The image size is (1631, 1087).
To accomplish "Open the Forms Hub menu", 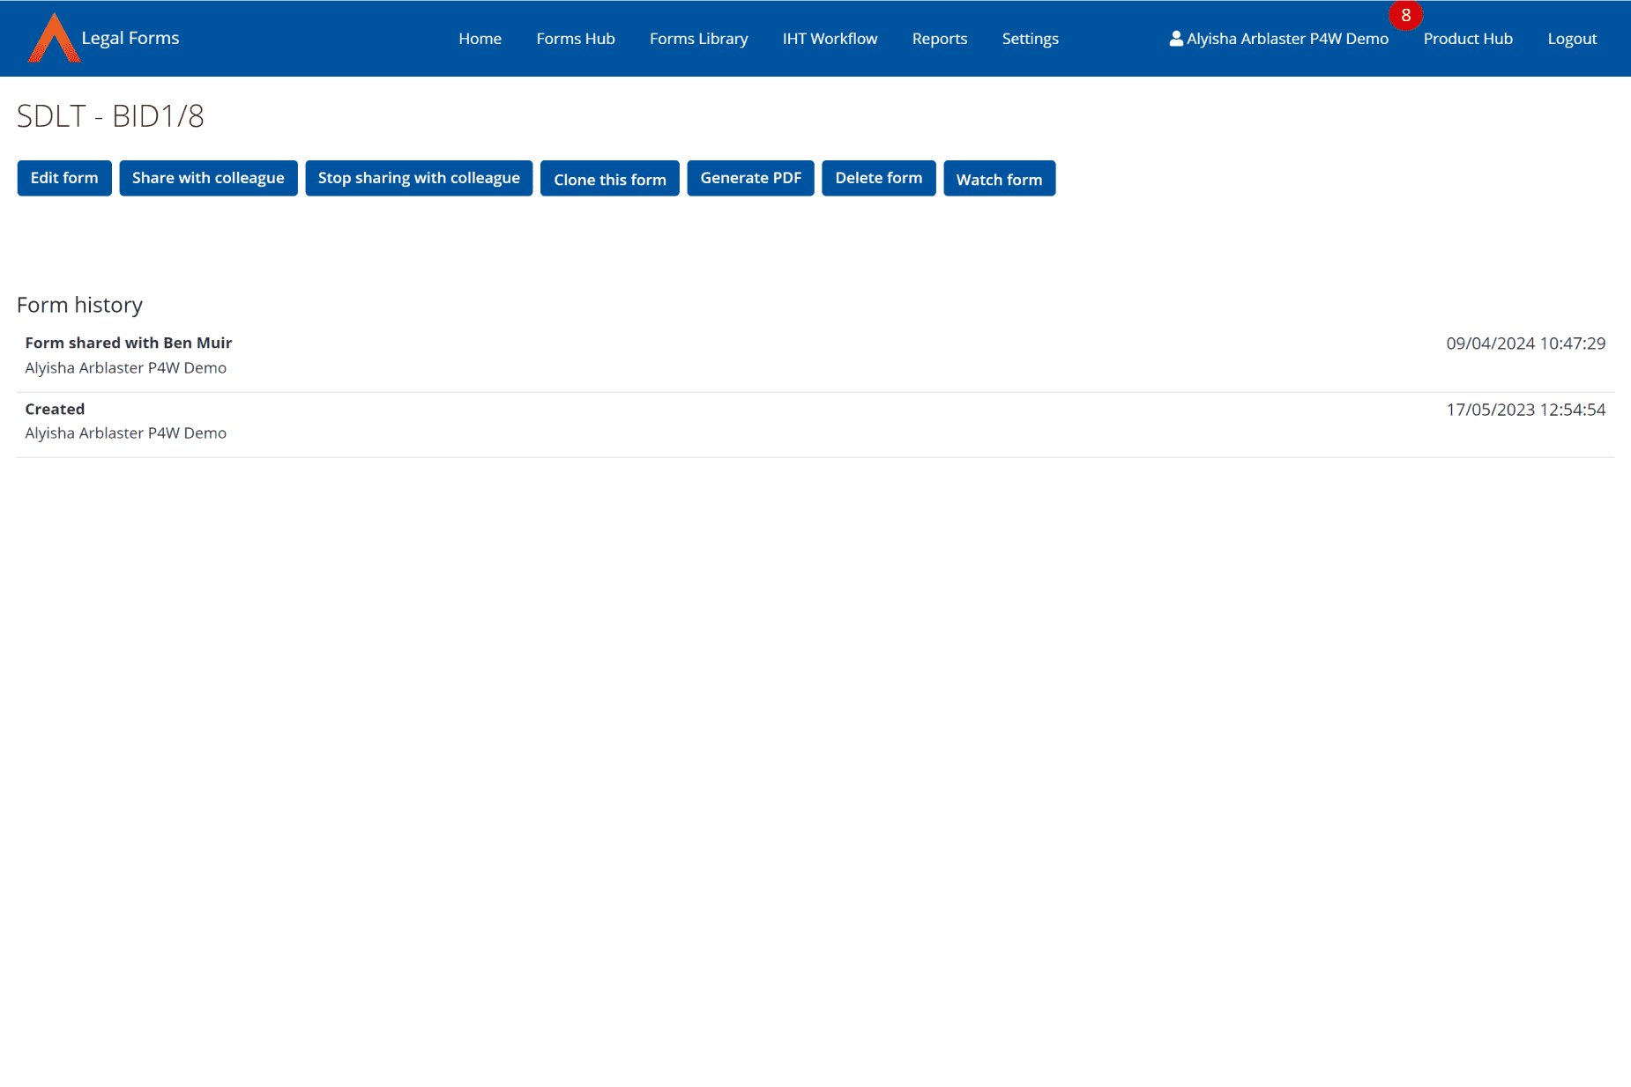I will click(x=575, y=38).
